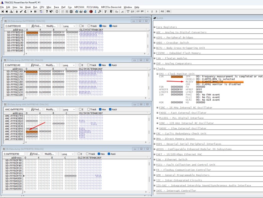The image size is (263, 198).
Task: Click the down-arrow Next toolbar icon
Action: [x=17, y=11]
